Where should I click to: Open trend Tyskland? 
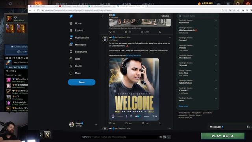[182, 48]
